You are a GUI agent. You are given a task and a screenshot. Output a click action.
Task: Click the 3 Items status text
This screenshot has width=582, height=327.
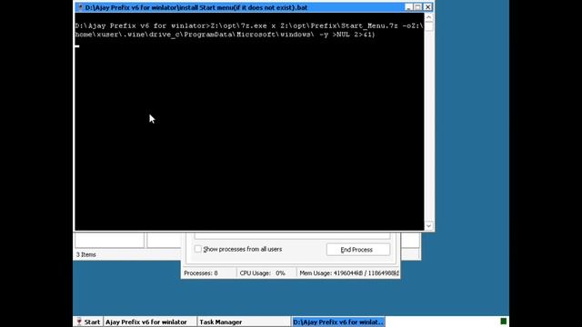pyautogui.click(x=86, y=254)
